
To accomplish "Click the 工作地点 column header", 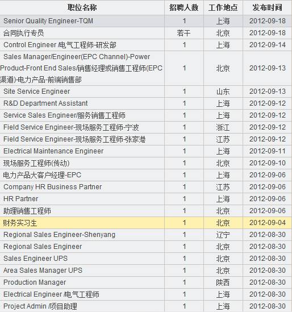I will [x=223, y=7].
